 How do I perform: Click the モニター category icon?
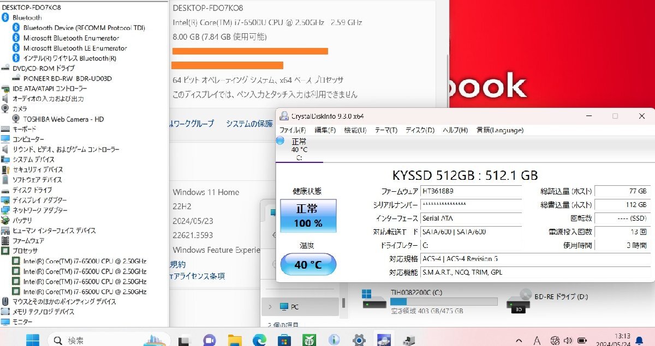coord(5,322)
